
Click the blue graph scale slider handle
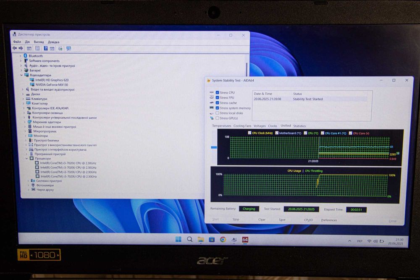tap(214, 147)
